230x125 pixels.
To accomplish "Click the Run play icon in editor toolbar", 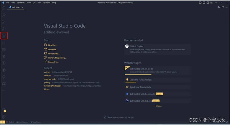I will [x=219, y=7].
